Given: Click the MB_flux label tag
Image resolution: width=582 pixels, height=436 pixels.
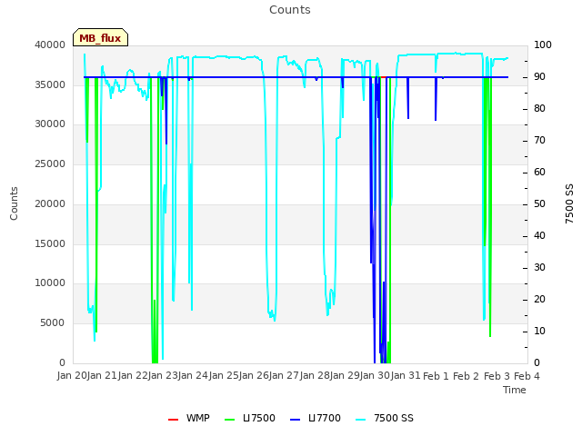Looking at the screenshot, I should point(100,37).
